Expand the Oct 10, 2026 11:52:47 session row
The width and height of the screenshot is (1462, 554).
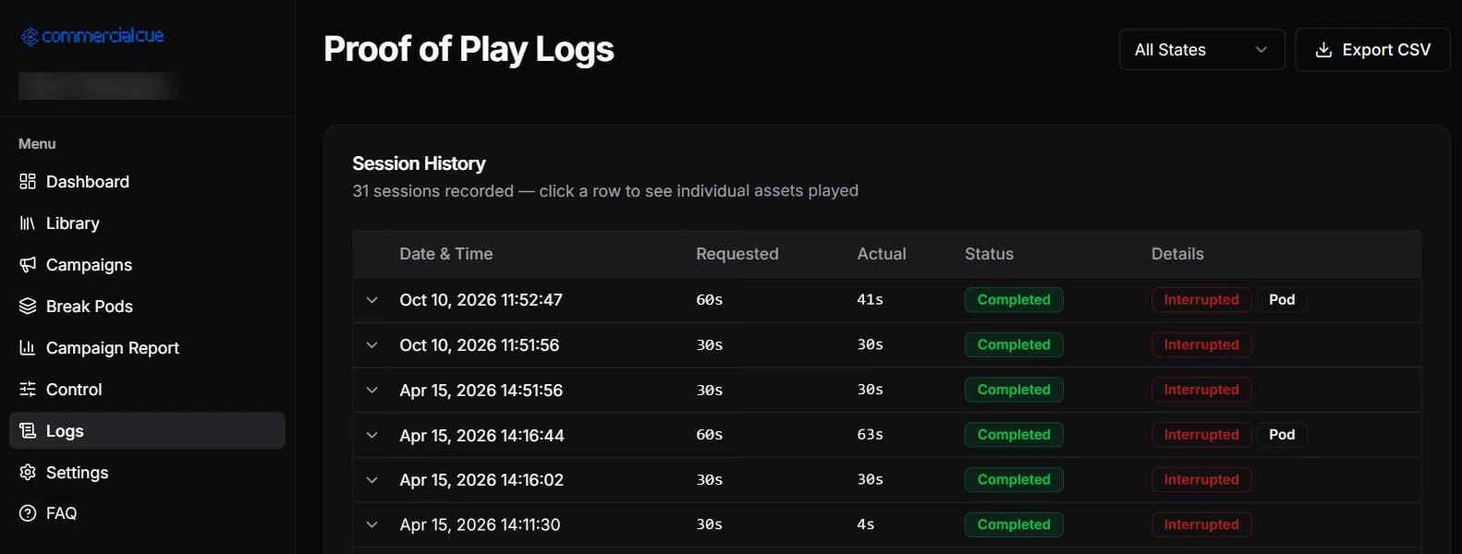pyautogui.click(x=372, y=300)
